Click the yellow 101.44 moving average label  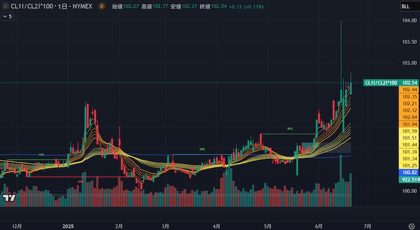pyautogui.click(x=409, y=145)
